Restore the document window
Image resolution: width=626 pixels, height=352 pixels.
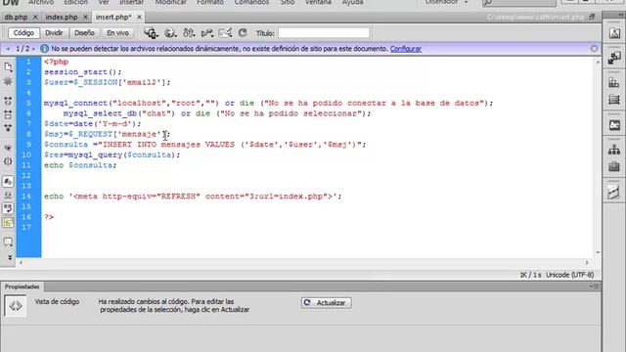pyautogui.click(x=592, y=17)
